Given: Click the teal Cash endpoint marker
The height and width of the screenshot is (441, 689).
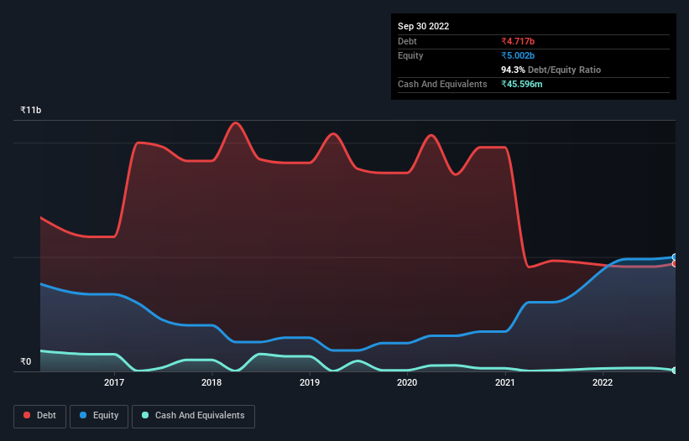Looking at the screenshot, I should pyautogui.click(x=675, y=371).
